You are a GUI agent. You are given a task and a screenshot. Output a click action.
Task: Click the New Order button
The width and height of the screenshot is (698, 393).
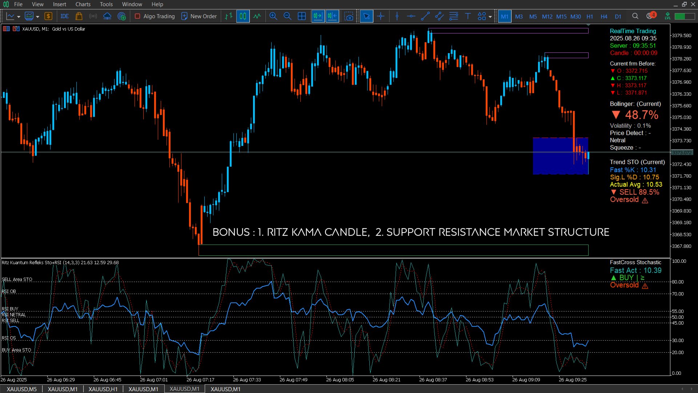(x=199, y=16)
